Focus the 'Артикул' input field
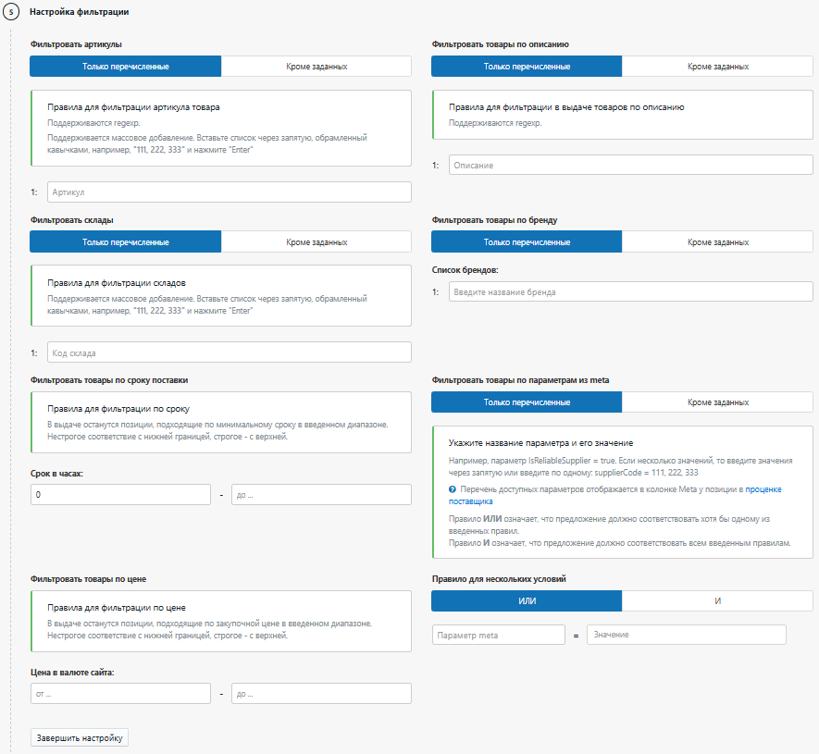This screenshot has height=754, width=819. tap(229, 192)
